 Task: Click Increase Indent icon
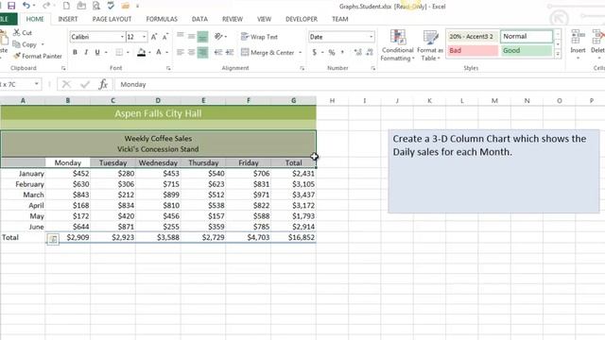230,52
